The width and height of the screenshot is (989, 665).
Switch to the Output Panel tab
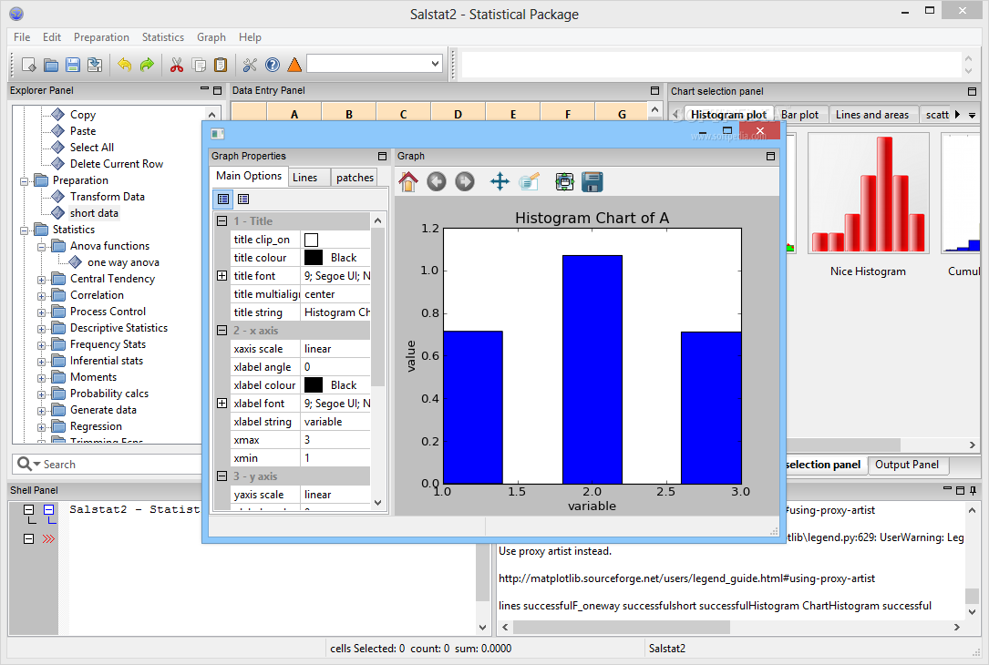(907, 465)
